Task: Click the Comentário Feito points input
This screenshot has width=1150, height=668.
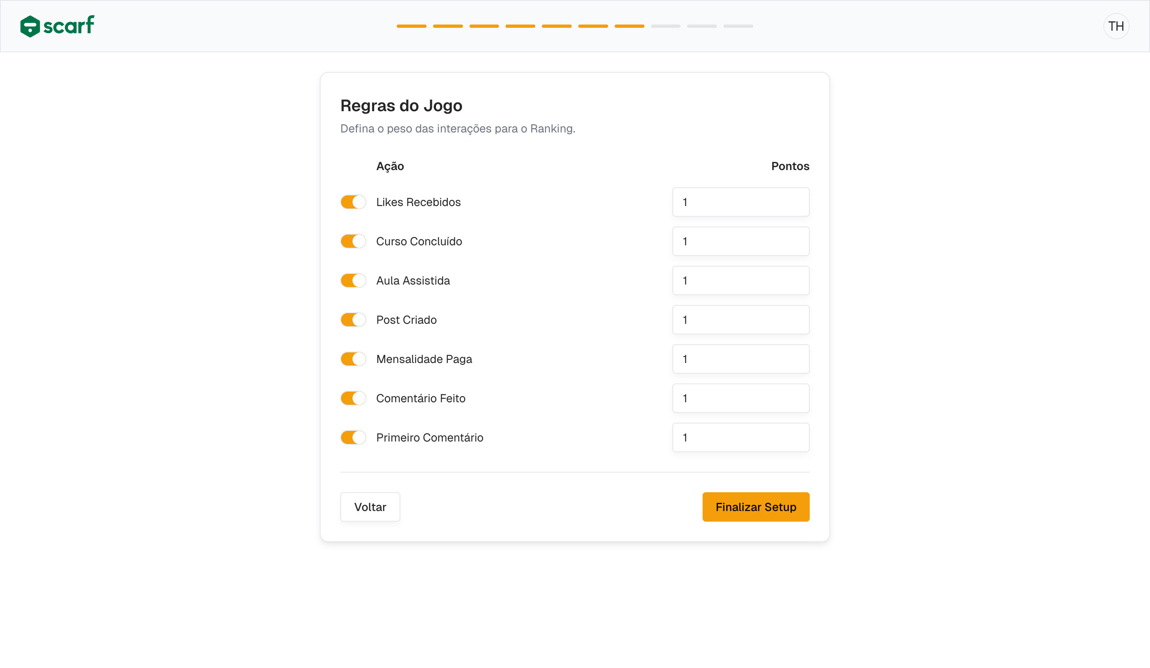Action: pyautogui.click(x=740, y=398)
